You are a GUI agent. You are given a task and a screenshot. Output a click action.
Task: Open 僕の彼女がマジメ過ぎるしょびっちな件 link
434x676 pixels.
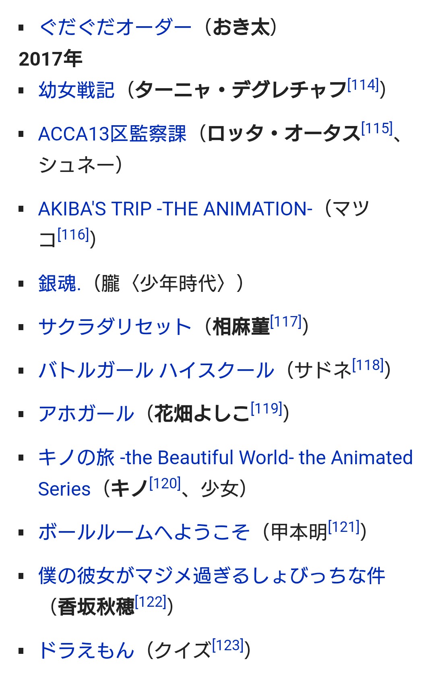212,575
